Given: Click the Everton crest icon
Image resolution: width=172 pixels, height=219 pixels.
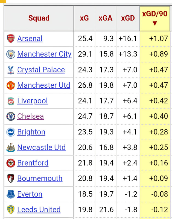Looking at the screenshot, I should click(11, 194).
